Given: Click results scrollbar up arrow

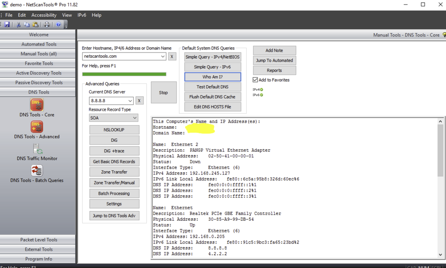Looking at the screenshot, I should tap(440, 121).
